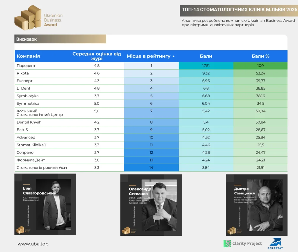Open the Дмитро Савицький jury card
This screenshot has height=252, width=298.
(257, 205)
